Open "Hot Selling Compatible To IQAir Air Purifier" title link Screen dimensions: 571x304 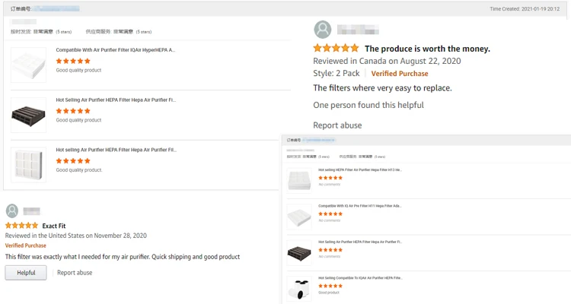[x=360, y=278]
